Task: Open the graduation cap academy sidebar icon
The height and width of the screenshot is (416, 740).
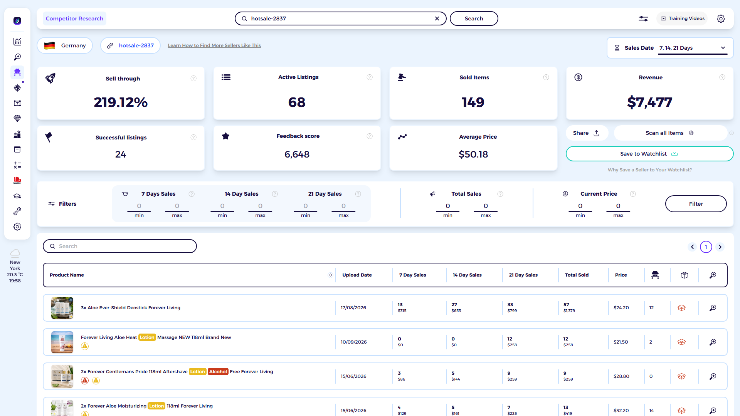Action: [x=17, y=196]
